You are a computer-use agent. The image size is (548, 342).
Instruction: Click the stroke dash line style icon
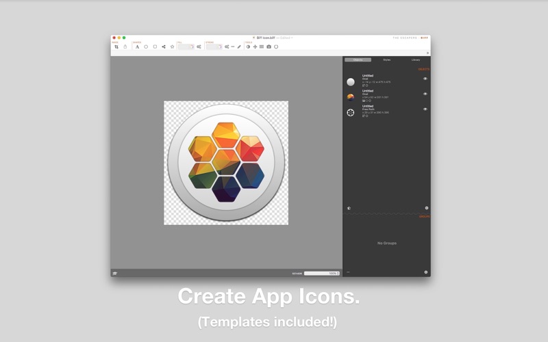click(233, 47)
